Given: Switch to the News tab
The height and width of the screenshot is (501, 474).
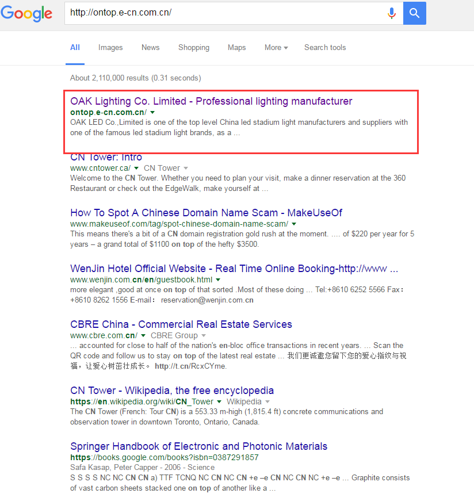Looking at the screenshot, I should [x=151, y=48].
